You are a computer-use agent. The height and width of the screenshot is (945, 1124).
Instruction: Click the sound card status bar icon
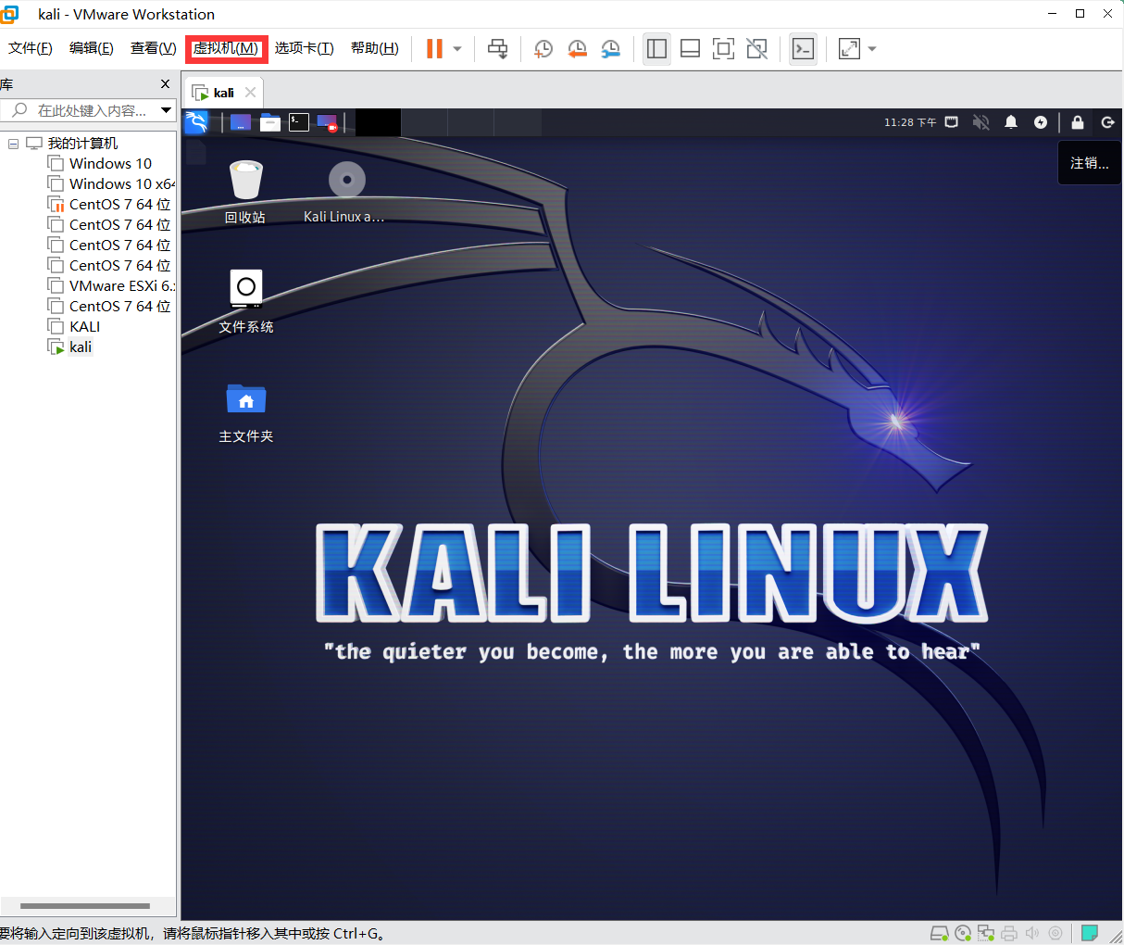(1032, 933)
